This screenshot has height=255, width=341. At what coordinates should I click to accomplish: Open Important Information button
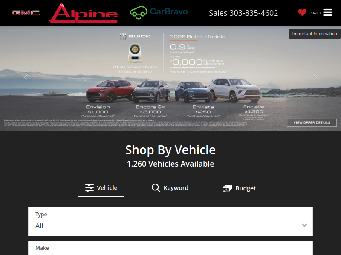point(315,34)
